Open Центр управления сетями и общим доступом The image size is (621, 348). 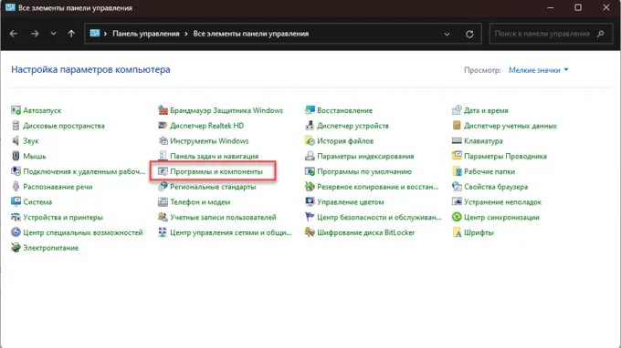point(230,232)
